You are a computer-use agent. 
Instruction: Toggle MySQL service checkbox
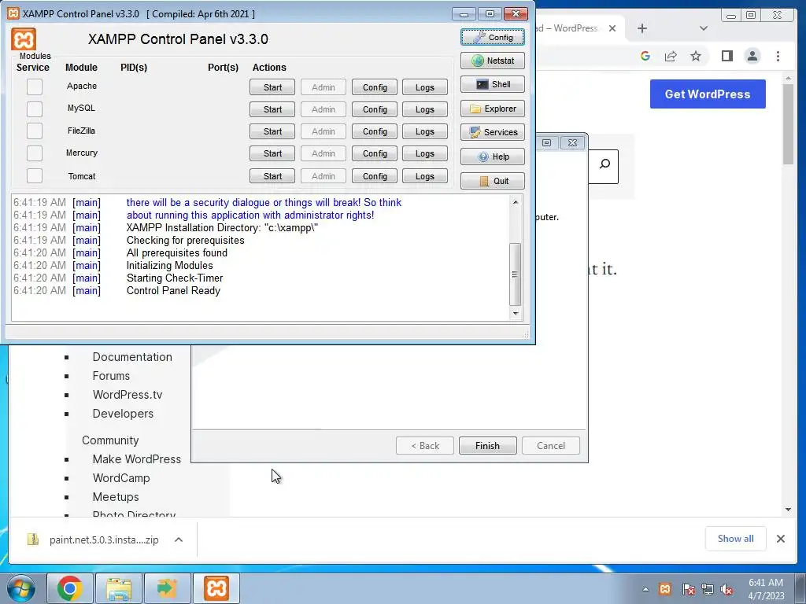[35, 109]
